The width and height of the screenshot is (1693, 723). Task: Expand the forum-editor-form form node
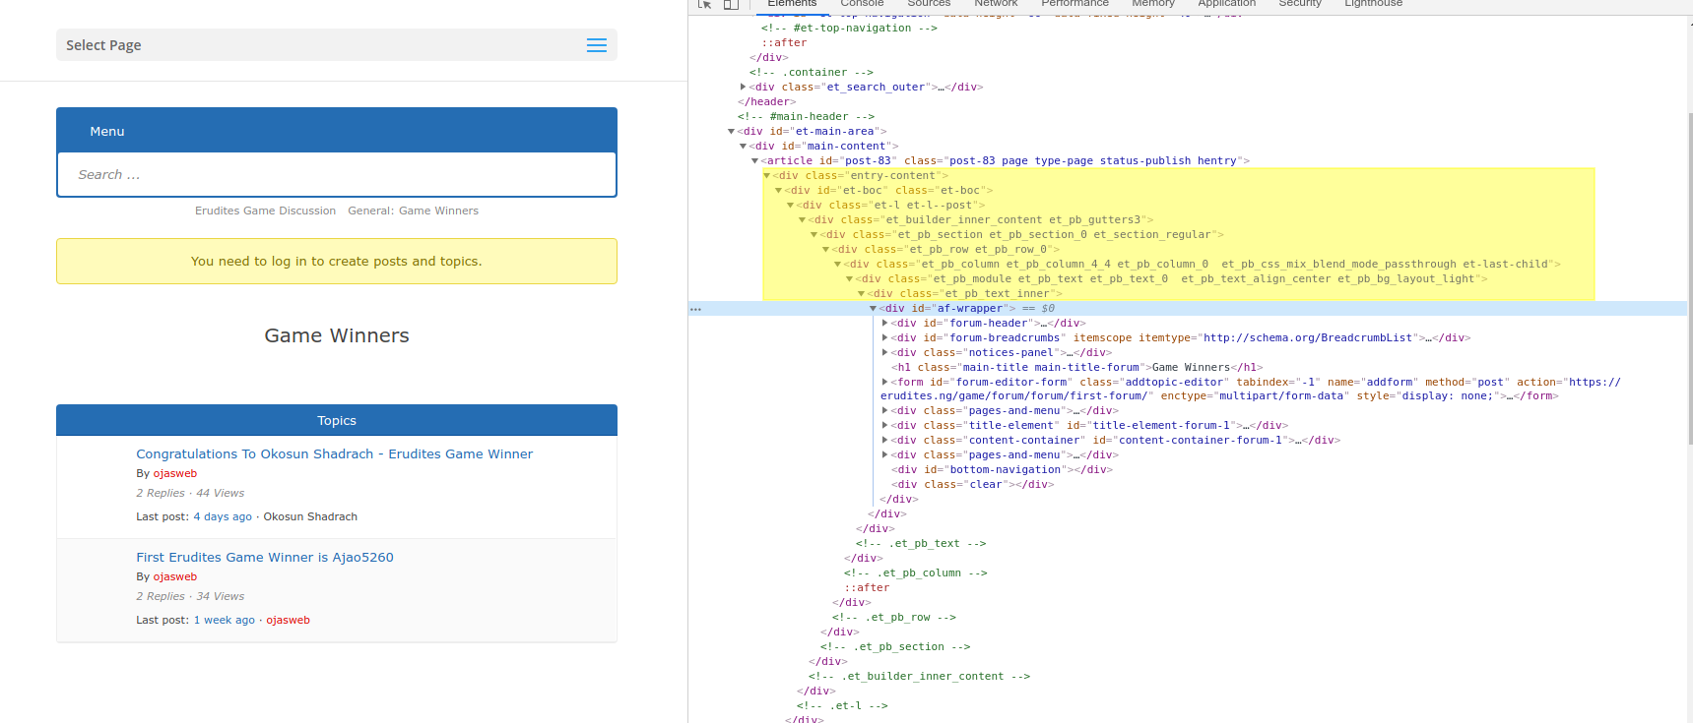pyautogui.click(x=885, y=383)
